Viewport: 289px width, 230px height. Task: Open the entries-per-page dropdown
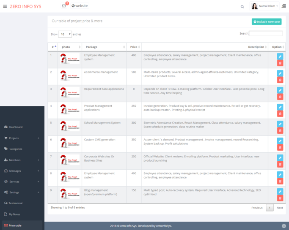tap(65, 34)
